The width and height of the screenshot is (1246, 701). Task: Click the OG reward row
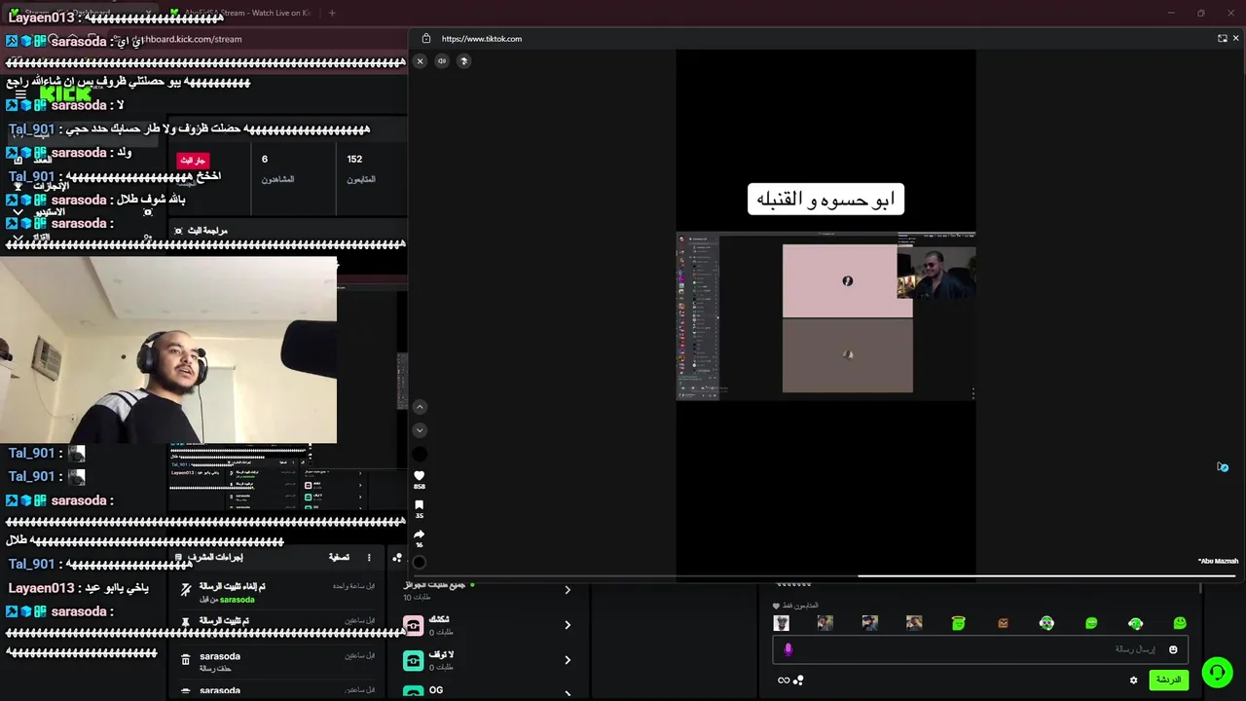(487, 691)
